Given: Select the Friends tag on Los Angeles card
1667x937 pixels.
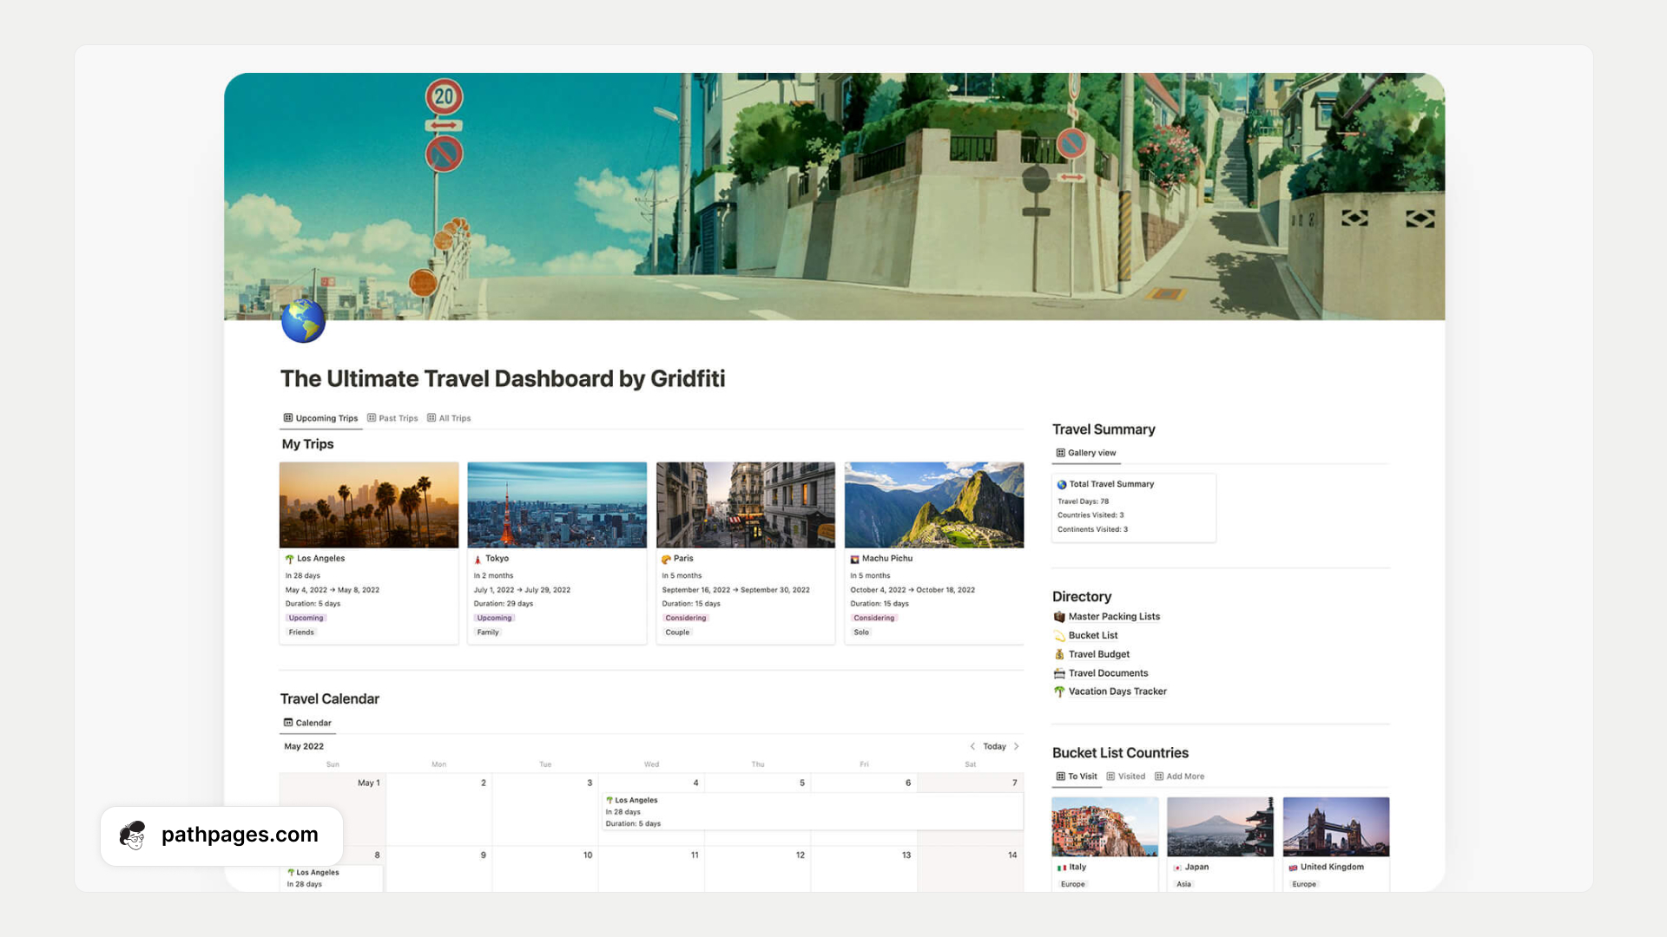Looking at the screenshot, I should click(x=301, y=632).
